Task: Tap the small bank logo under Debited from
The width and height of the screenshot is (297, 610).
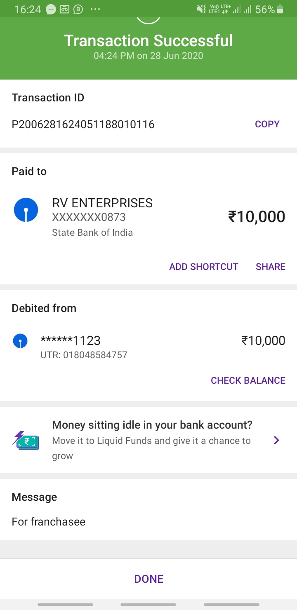Action: tap(20, 341)
